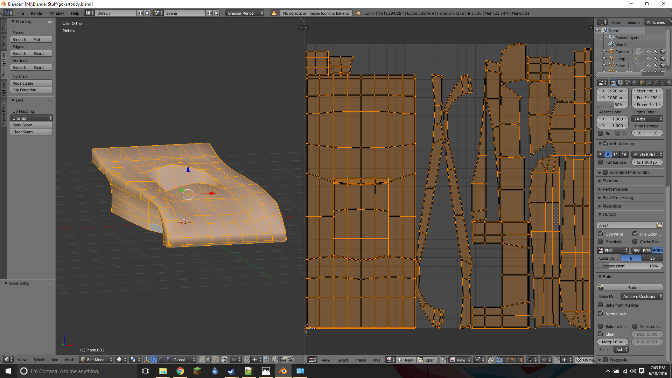Click OpenGL render animation clapper icon
Screen dimensions: 672x378
coord(290,359)
